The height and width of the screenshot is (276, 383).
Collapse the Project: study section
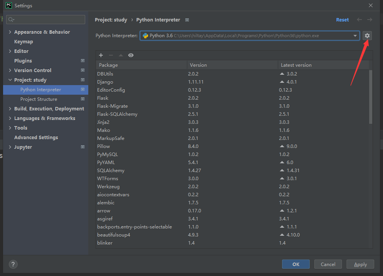(10, 80)
